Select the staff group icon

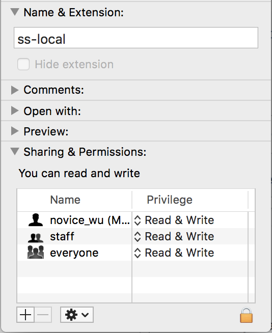click(36, 238)
